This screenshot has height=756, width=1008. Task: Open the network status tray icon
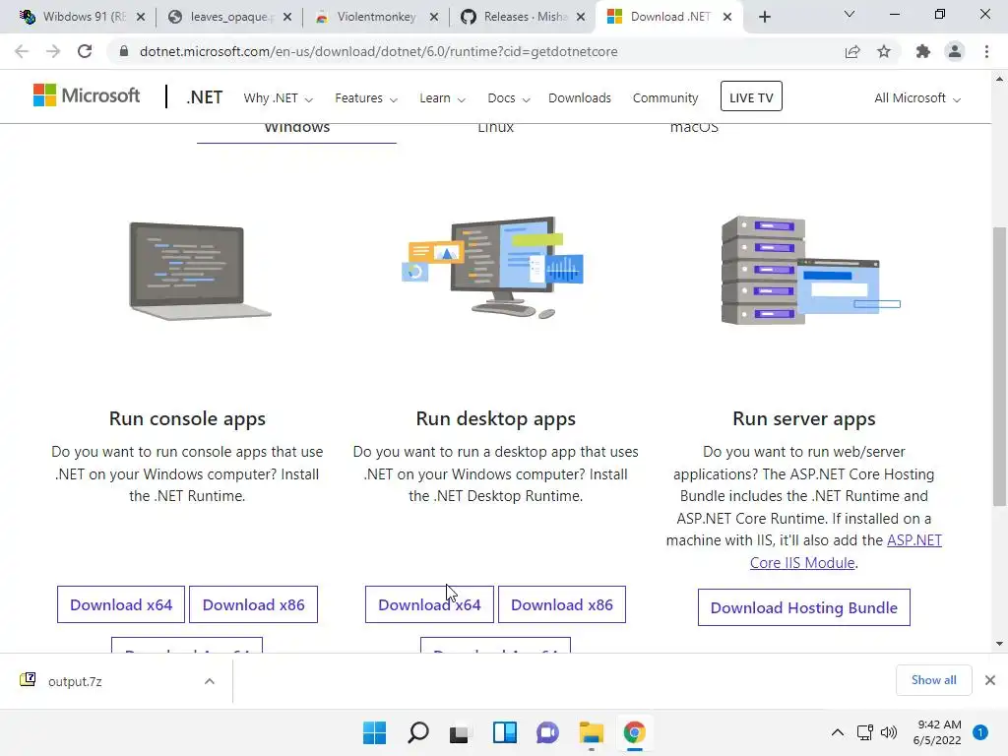(x=864, y=732)
